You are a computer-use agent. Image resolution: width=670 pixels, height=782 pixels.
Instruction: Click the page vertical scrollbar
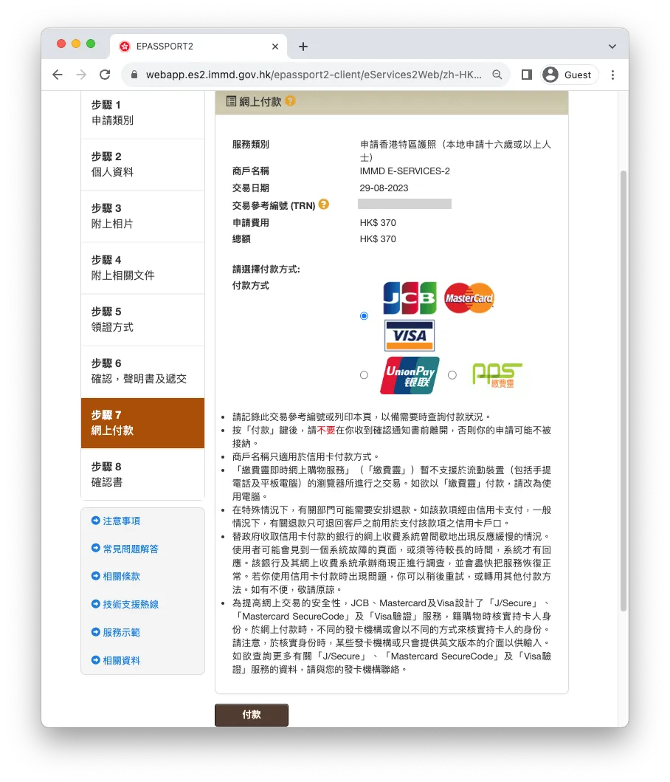point(623,391)
